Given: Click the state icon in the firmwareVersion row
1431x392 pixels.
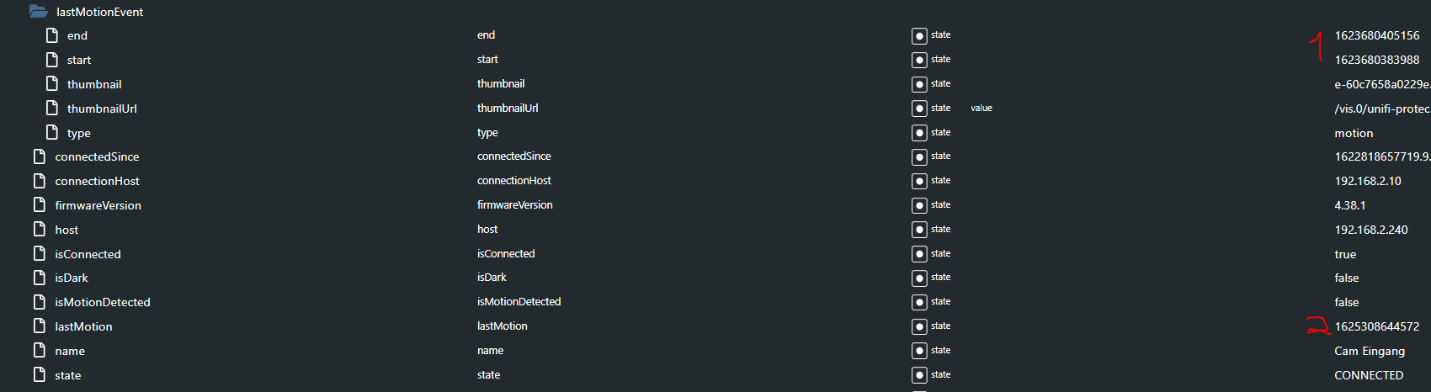Looking at the screenshot, I should point(919,205).
